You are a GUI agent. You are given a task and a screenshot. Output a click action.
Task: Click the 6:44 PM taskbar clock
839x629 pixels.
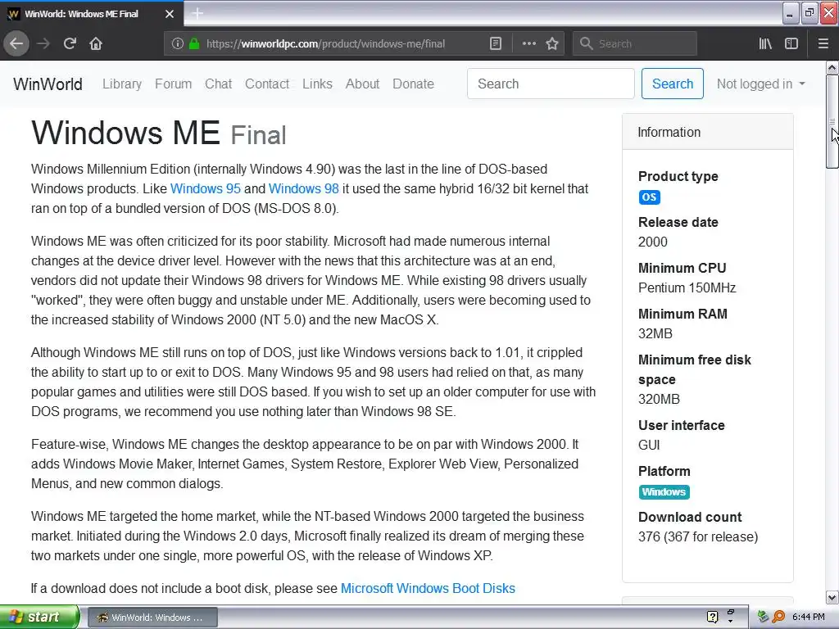point(809,618)
